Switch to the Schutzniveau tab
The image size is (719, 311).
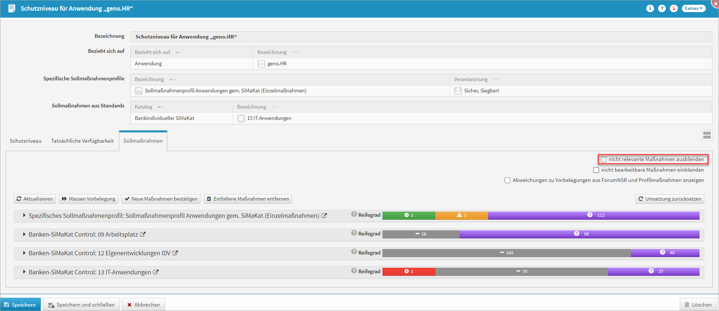[x=26, y=141]
